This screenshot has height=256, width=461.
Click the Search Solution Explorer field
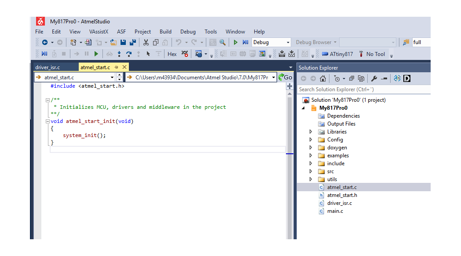coord(363,89)
